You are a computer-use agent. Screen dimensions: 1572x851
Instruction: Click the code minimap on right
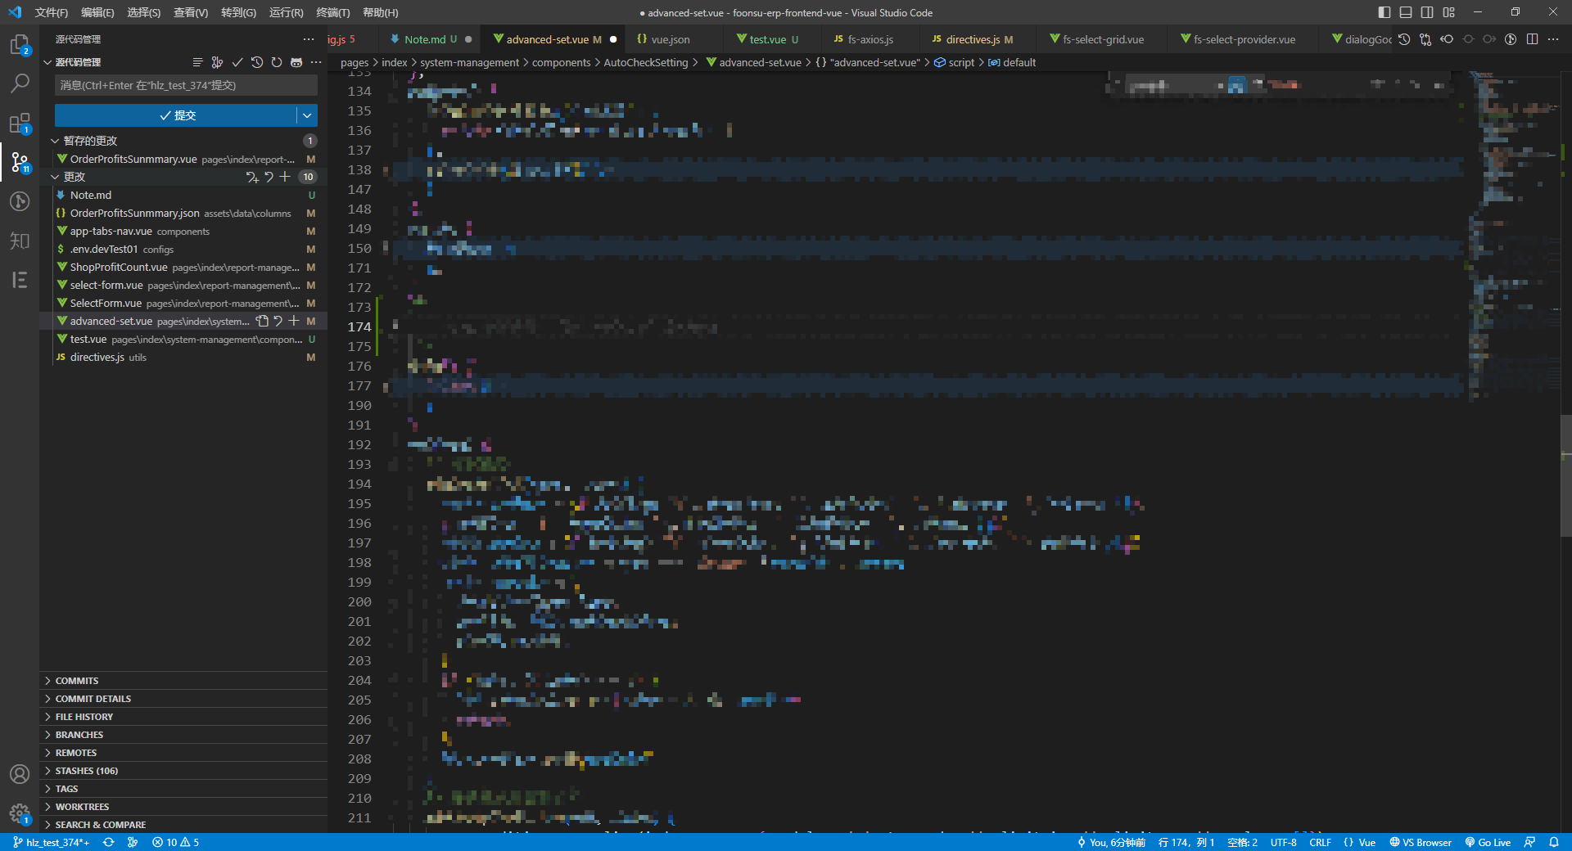click(x=1513, y=237)
